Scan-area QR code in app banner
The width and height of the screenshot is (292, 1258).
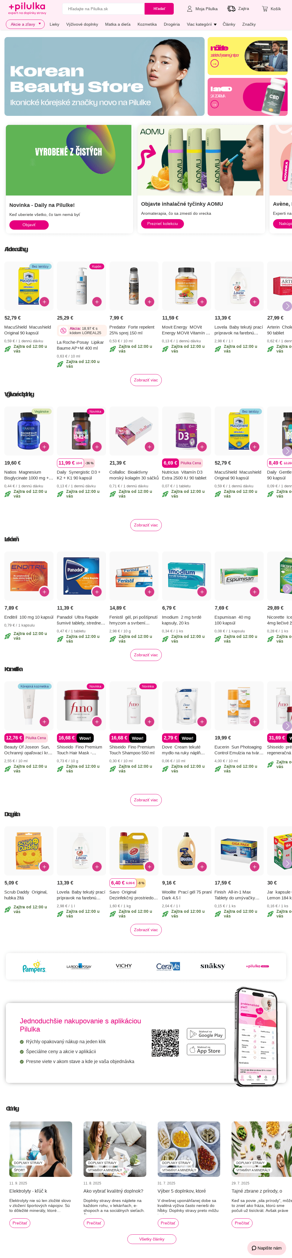point(165,1043)
